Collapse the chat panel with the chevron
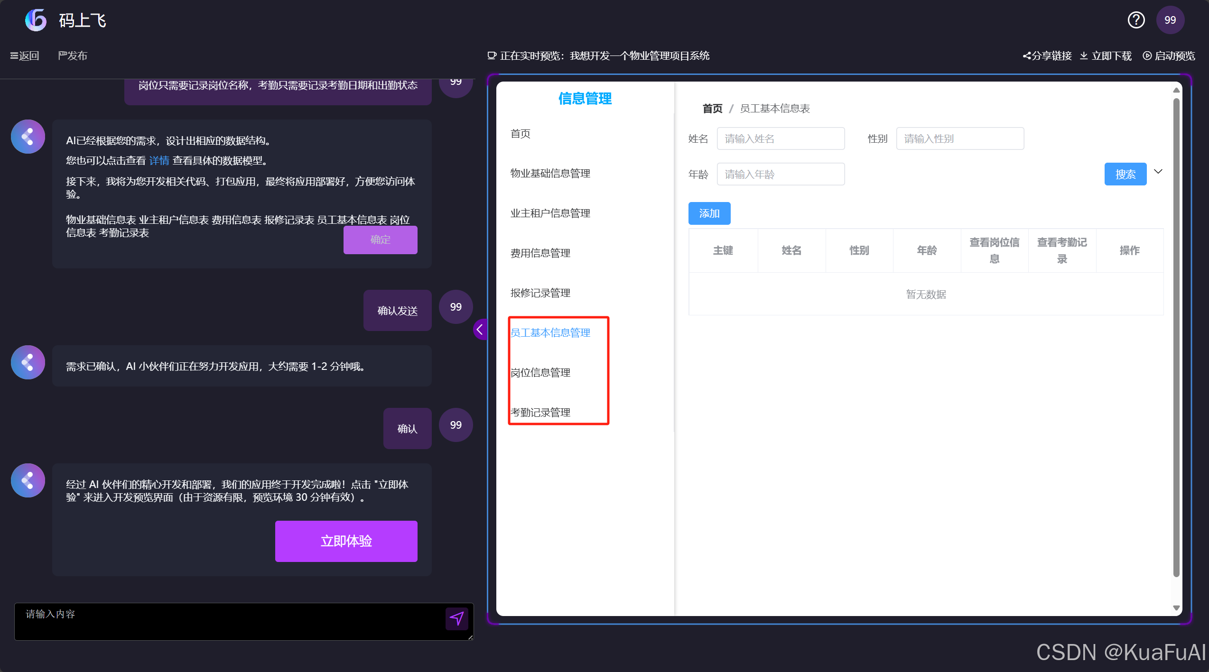The height and width of the screenshot is (672, 1209). coord(480,329)
